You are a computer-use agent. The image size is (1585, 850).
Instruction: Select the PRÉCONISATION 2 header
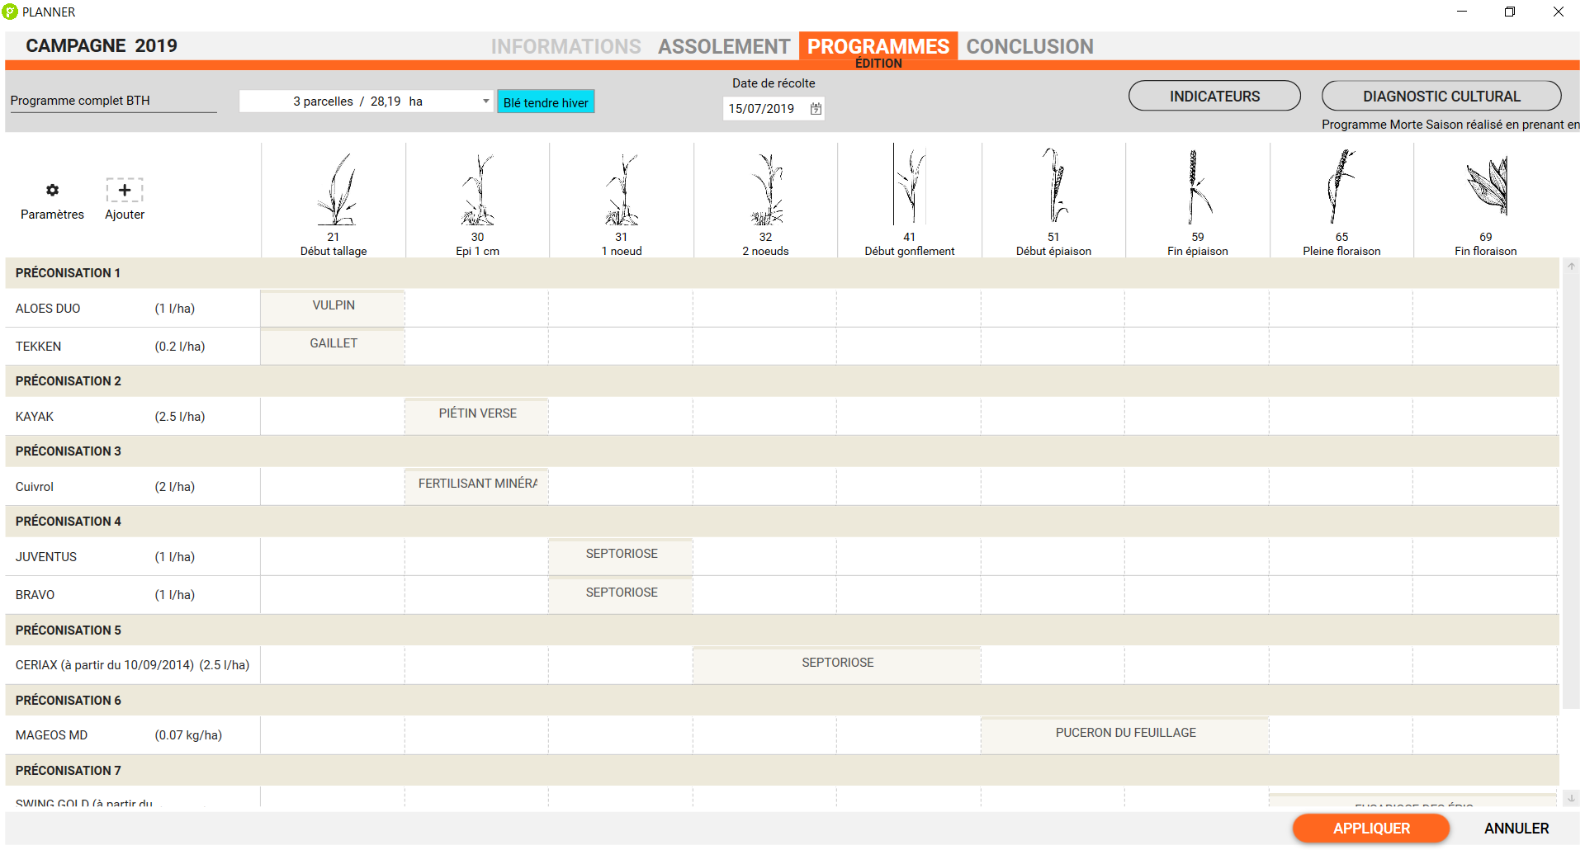[782, 381]
